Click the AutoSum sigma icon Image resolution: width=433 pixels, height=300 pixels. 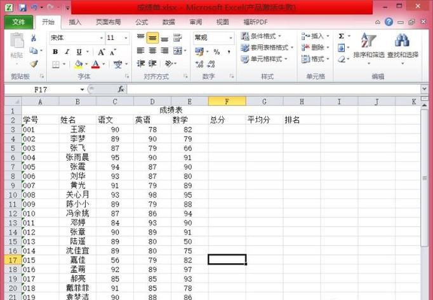[342, 36]
